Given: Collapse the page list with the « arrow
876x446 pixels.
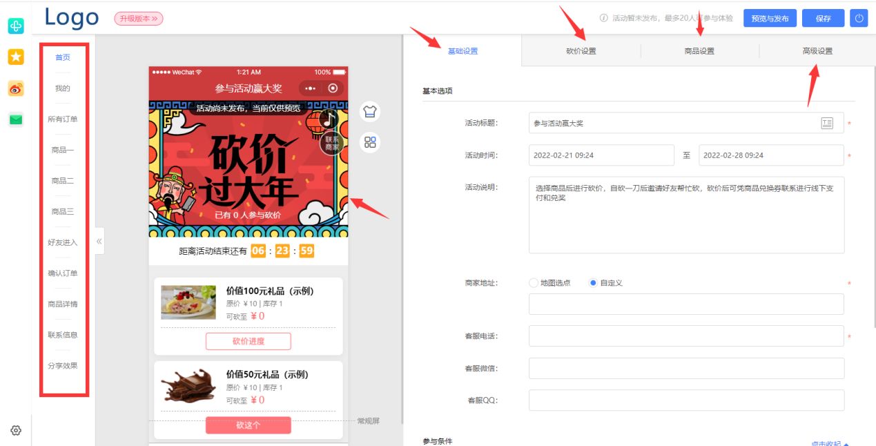Looking at the screenshot, I should (99, 241).
